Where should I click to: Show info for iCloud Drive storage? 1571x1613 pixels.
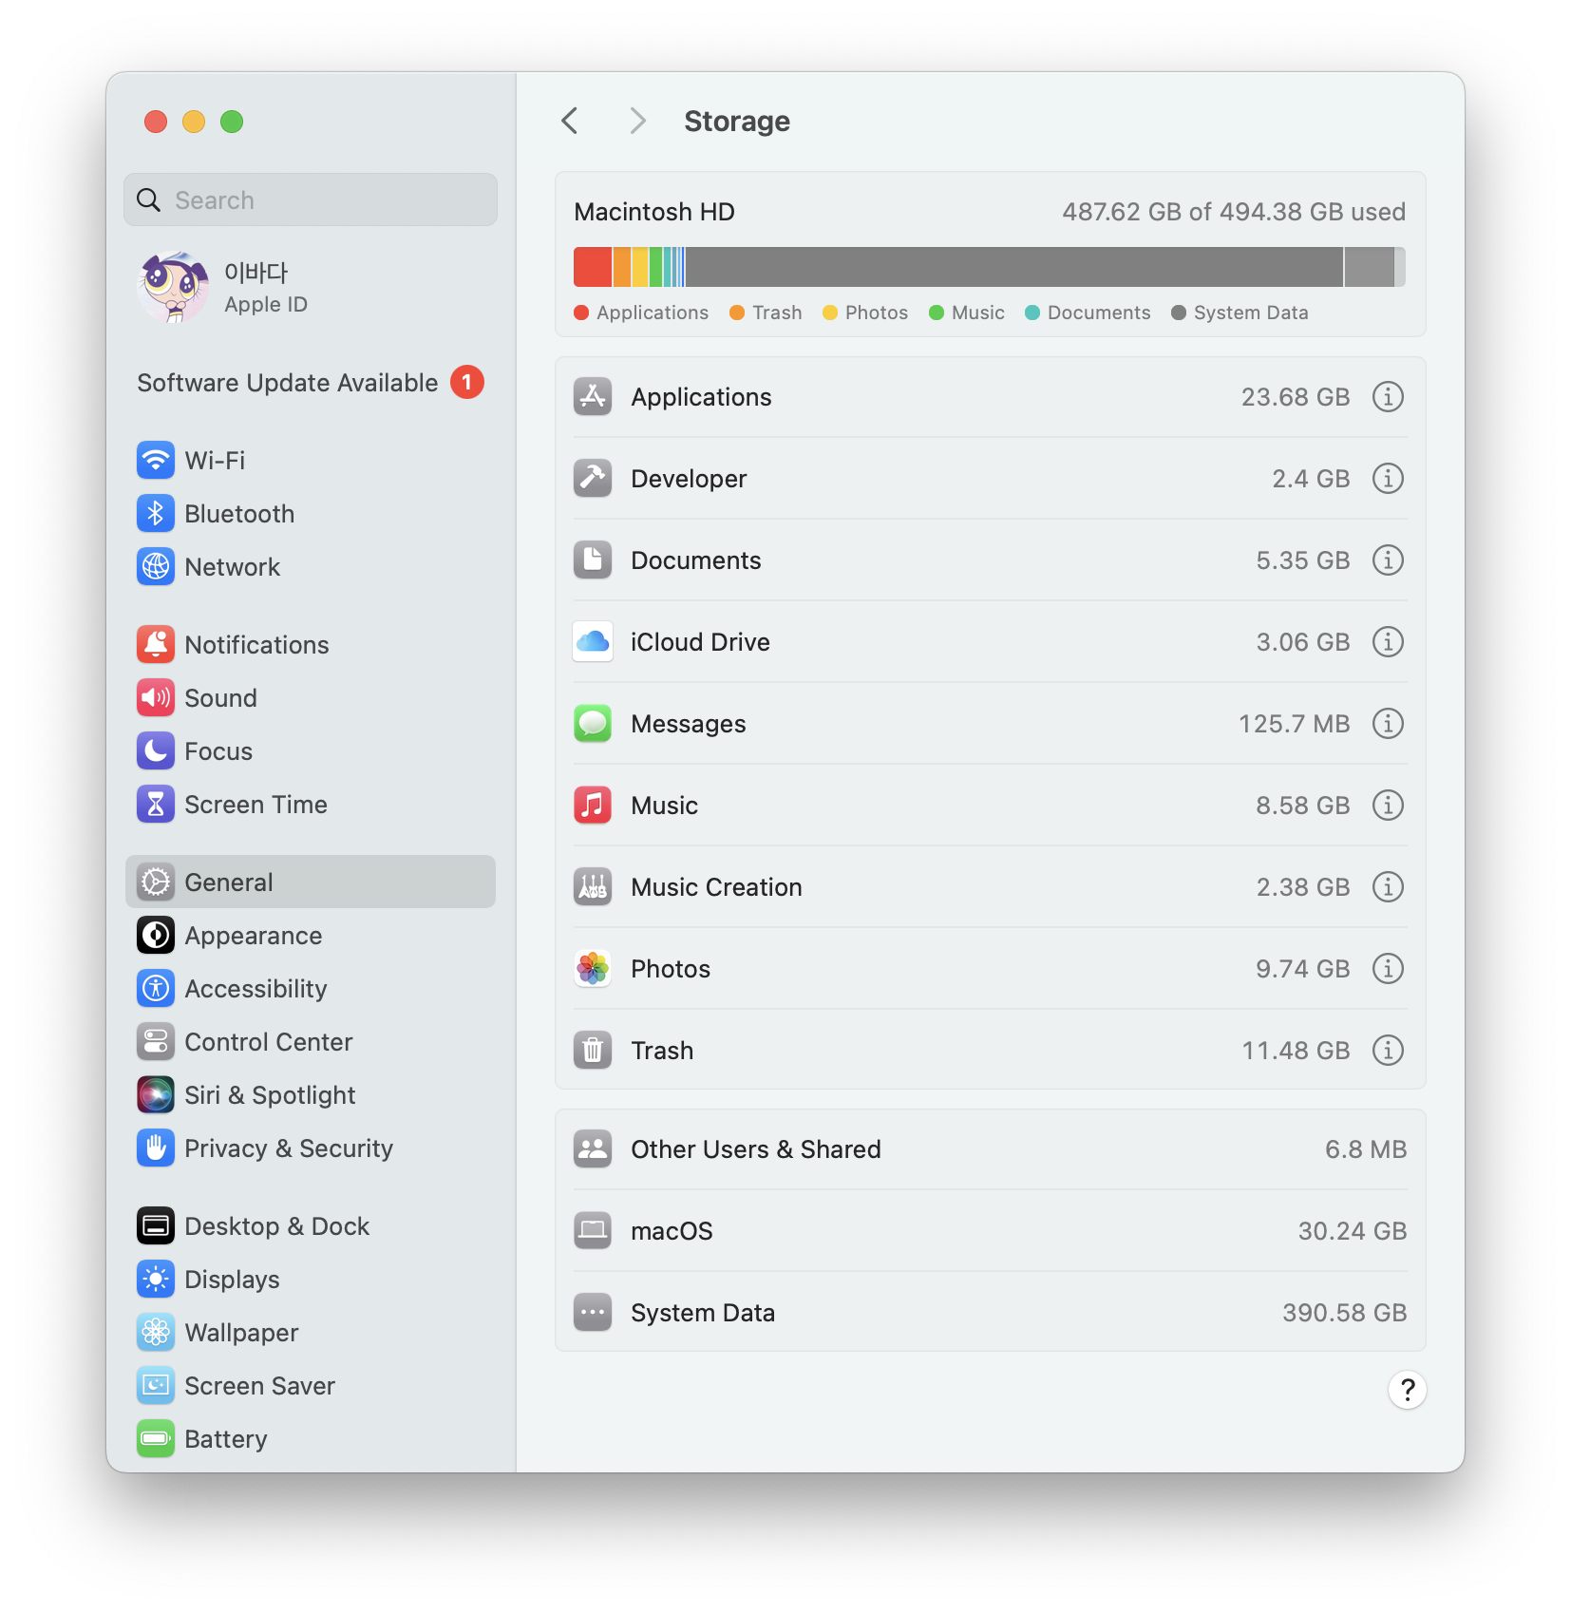click(x=1388, y=642)
